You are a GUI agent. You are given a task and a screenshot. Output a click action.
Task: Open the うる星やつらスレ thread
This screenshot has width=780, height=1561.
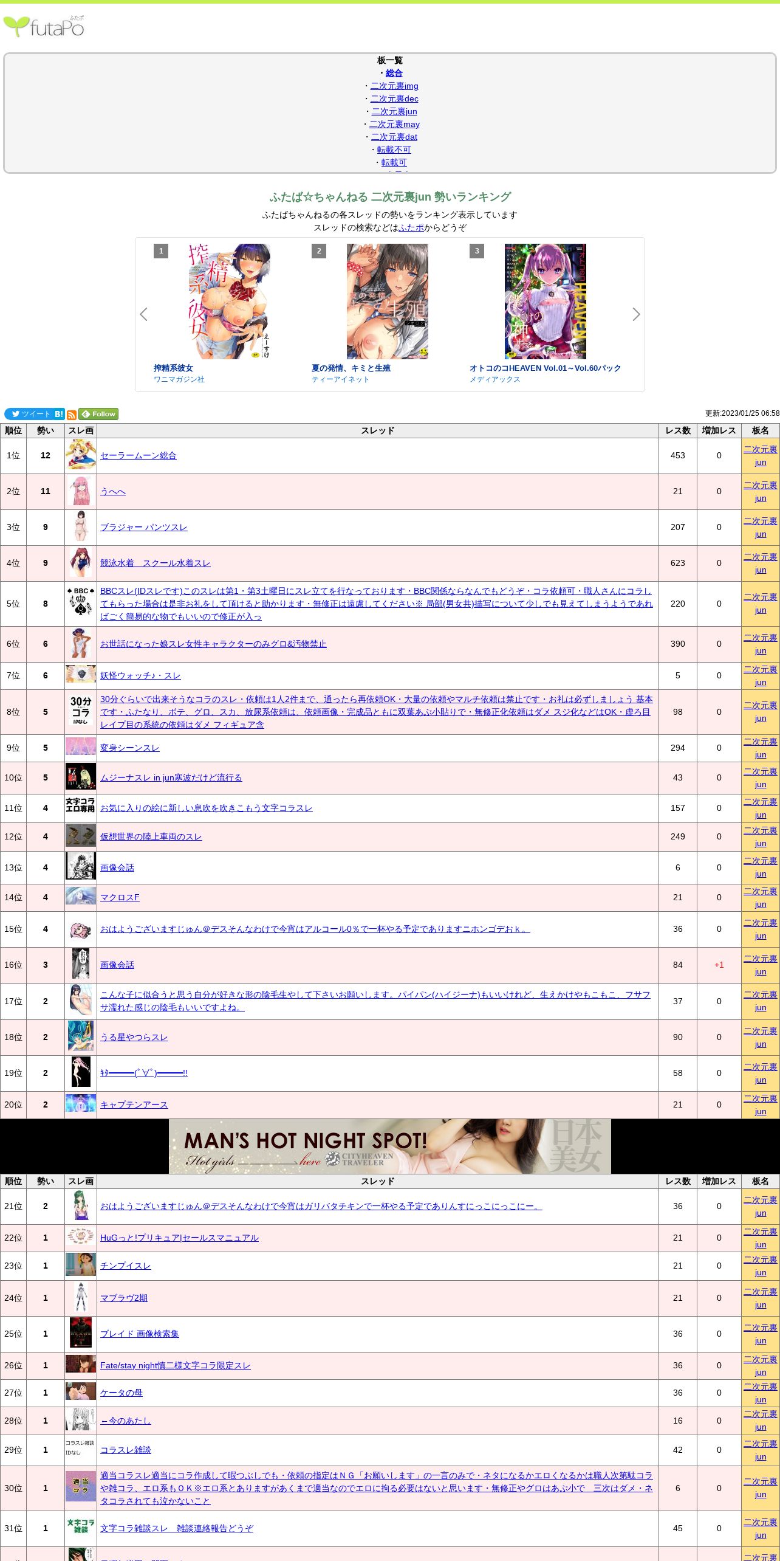tap(134, 1037)
